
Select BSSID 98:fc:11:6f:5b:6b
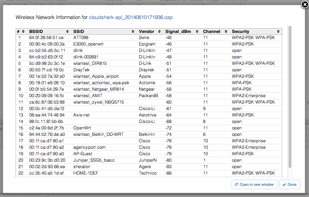tap(46, 122)
